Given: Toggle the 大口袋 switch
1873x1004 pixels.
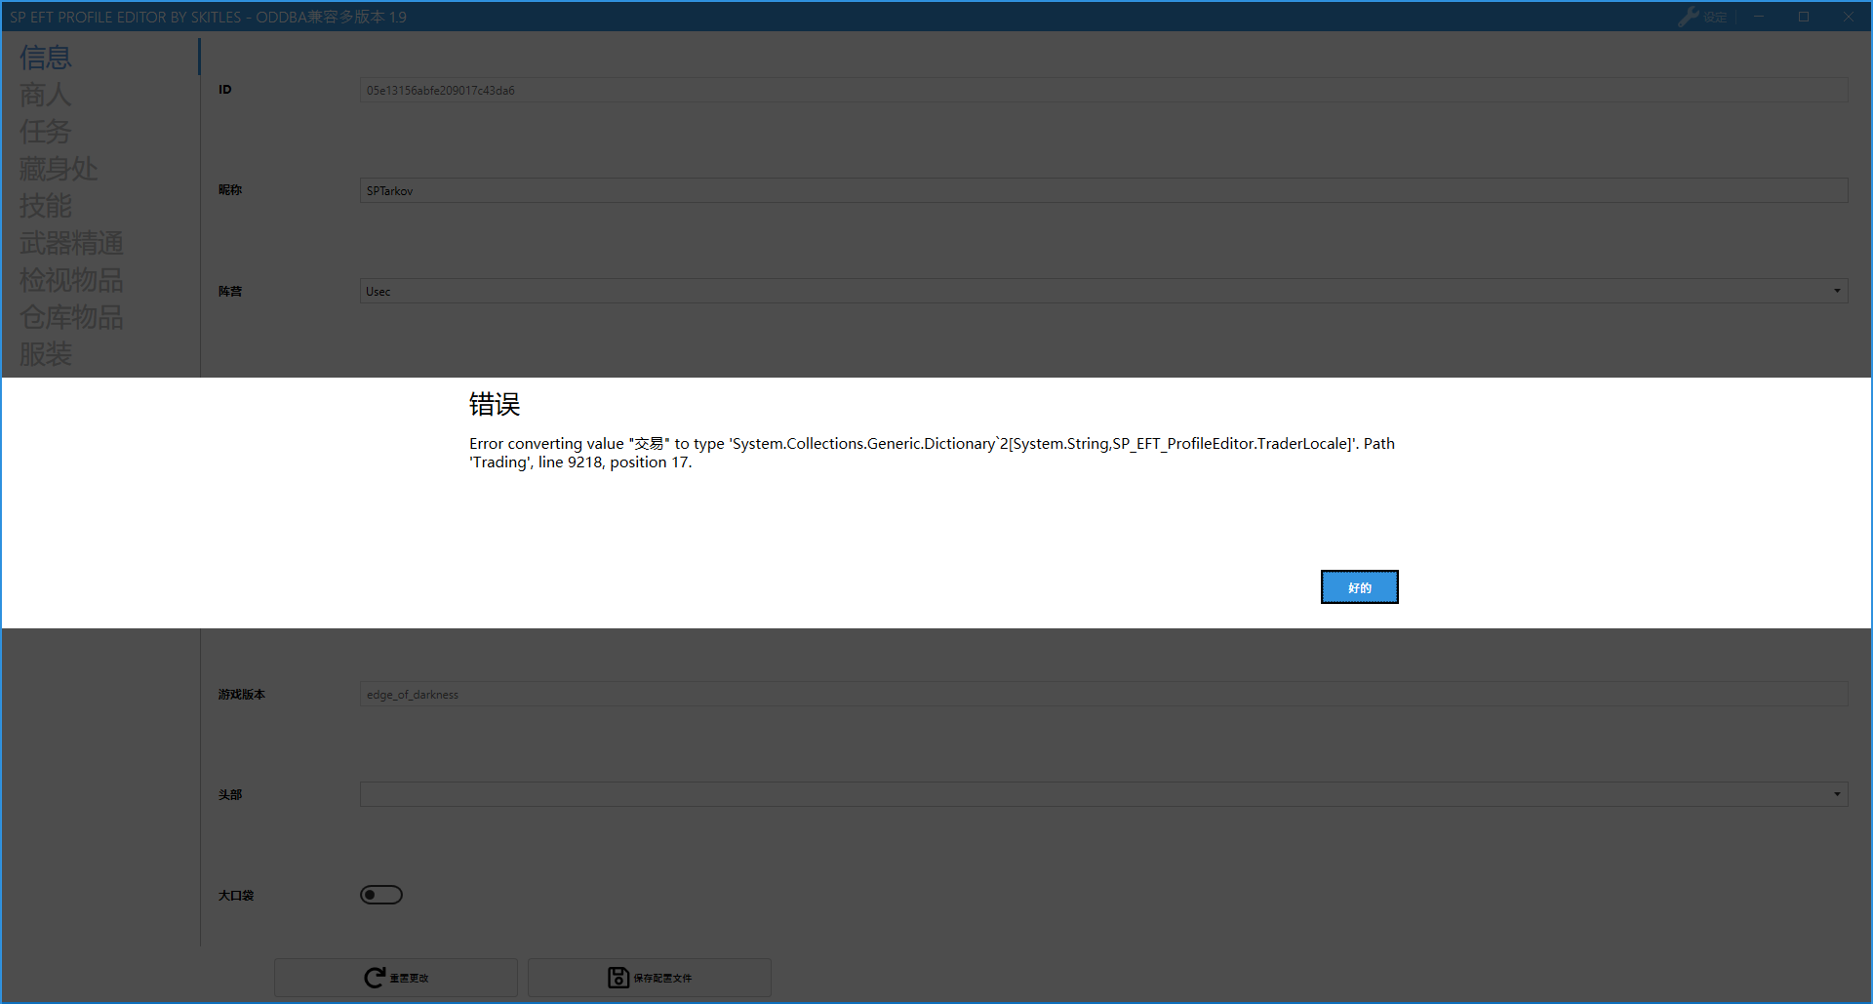Looking at the screenshot, I should click(381, 895).
